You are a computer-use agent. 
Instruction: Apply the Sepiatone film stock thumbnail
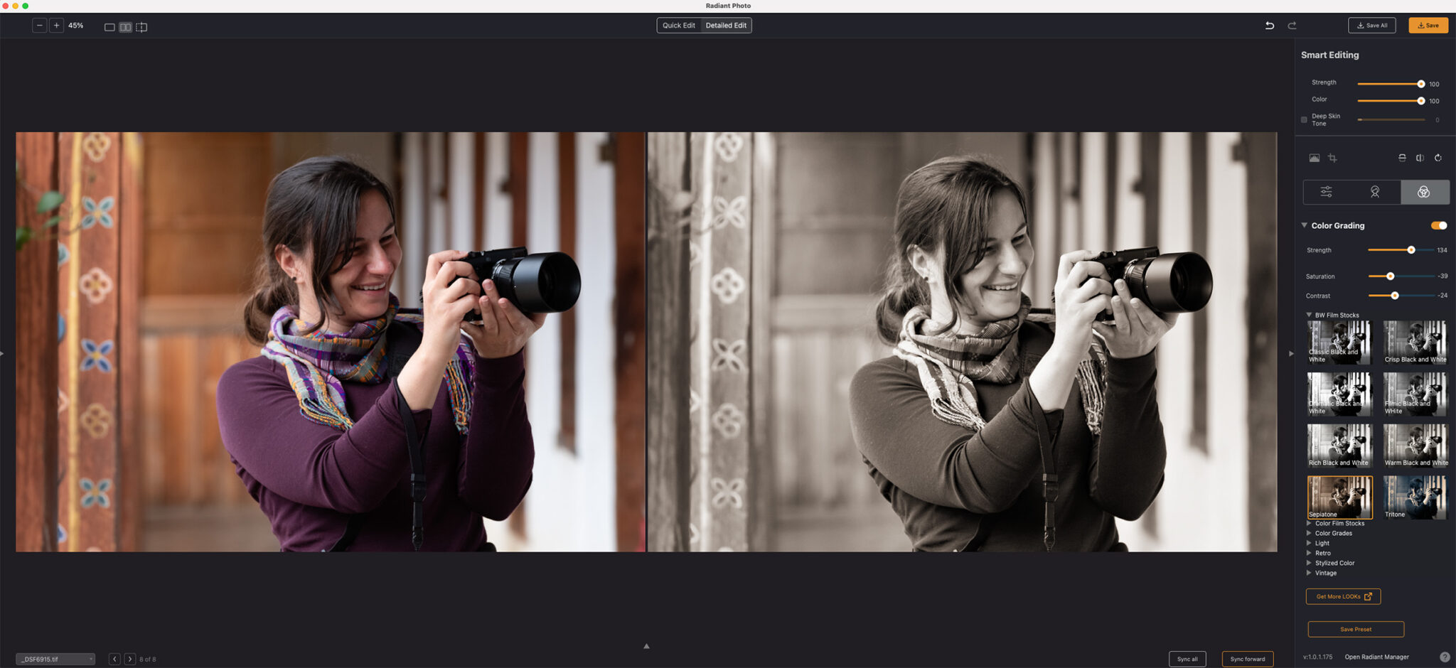point(1339,496)
